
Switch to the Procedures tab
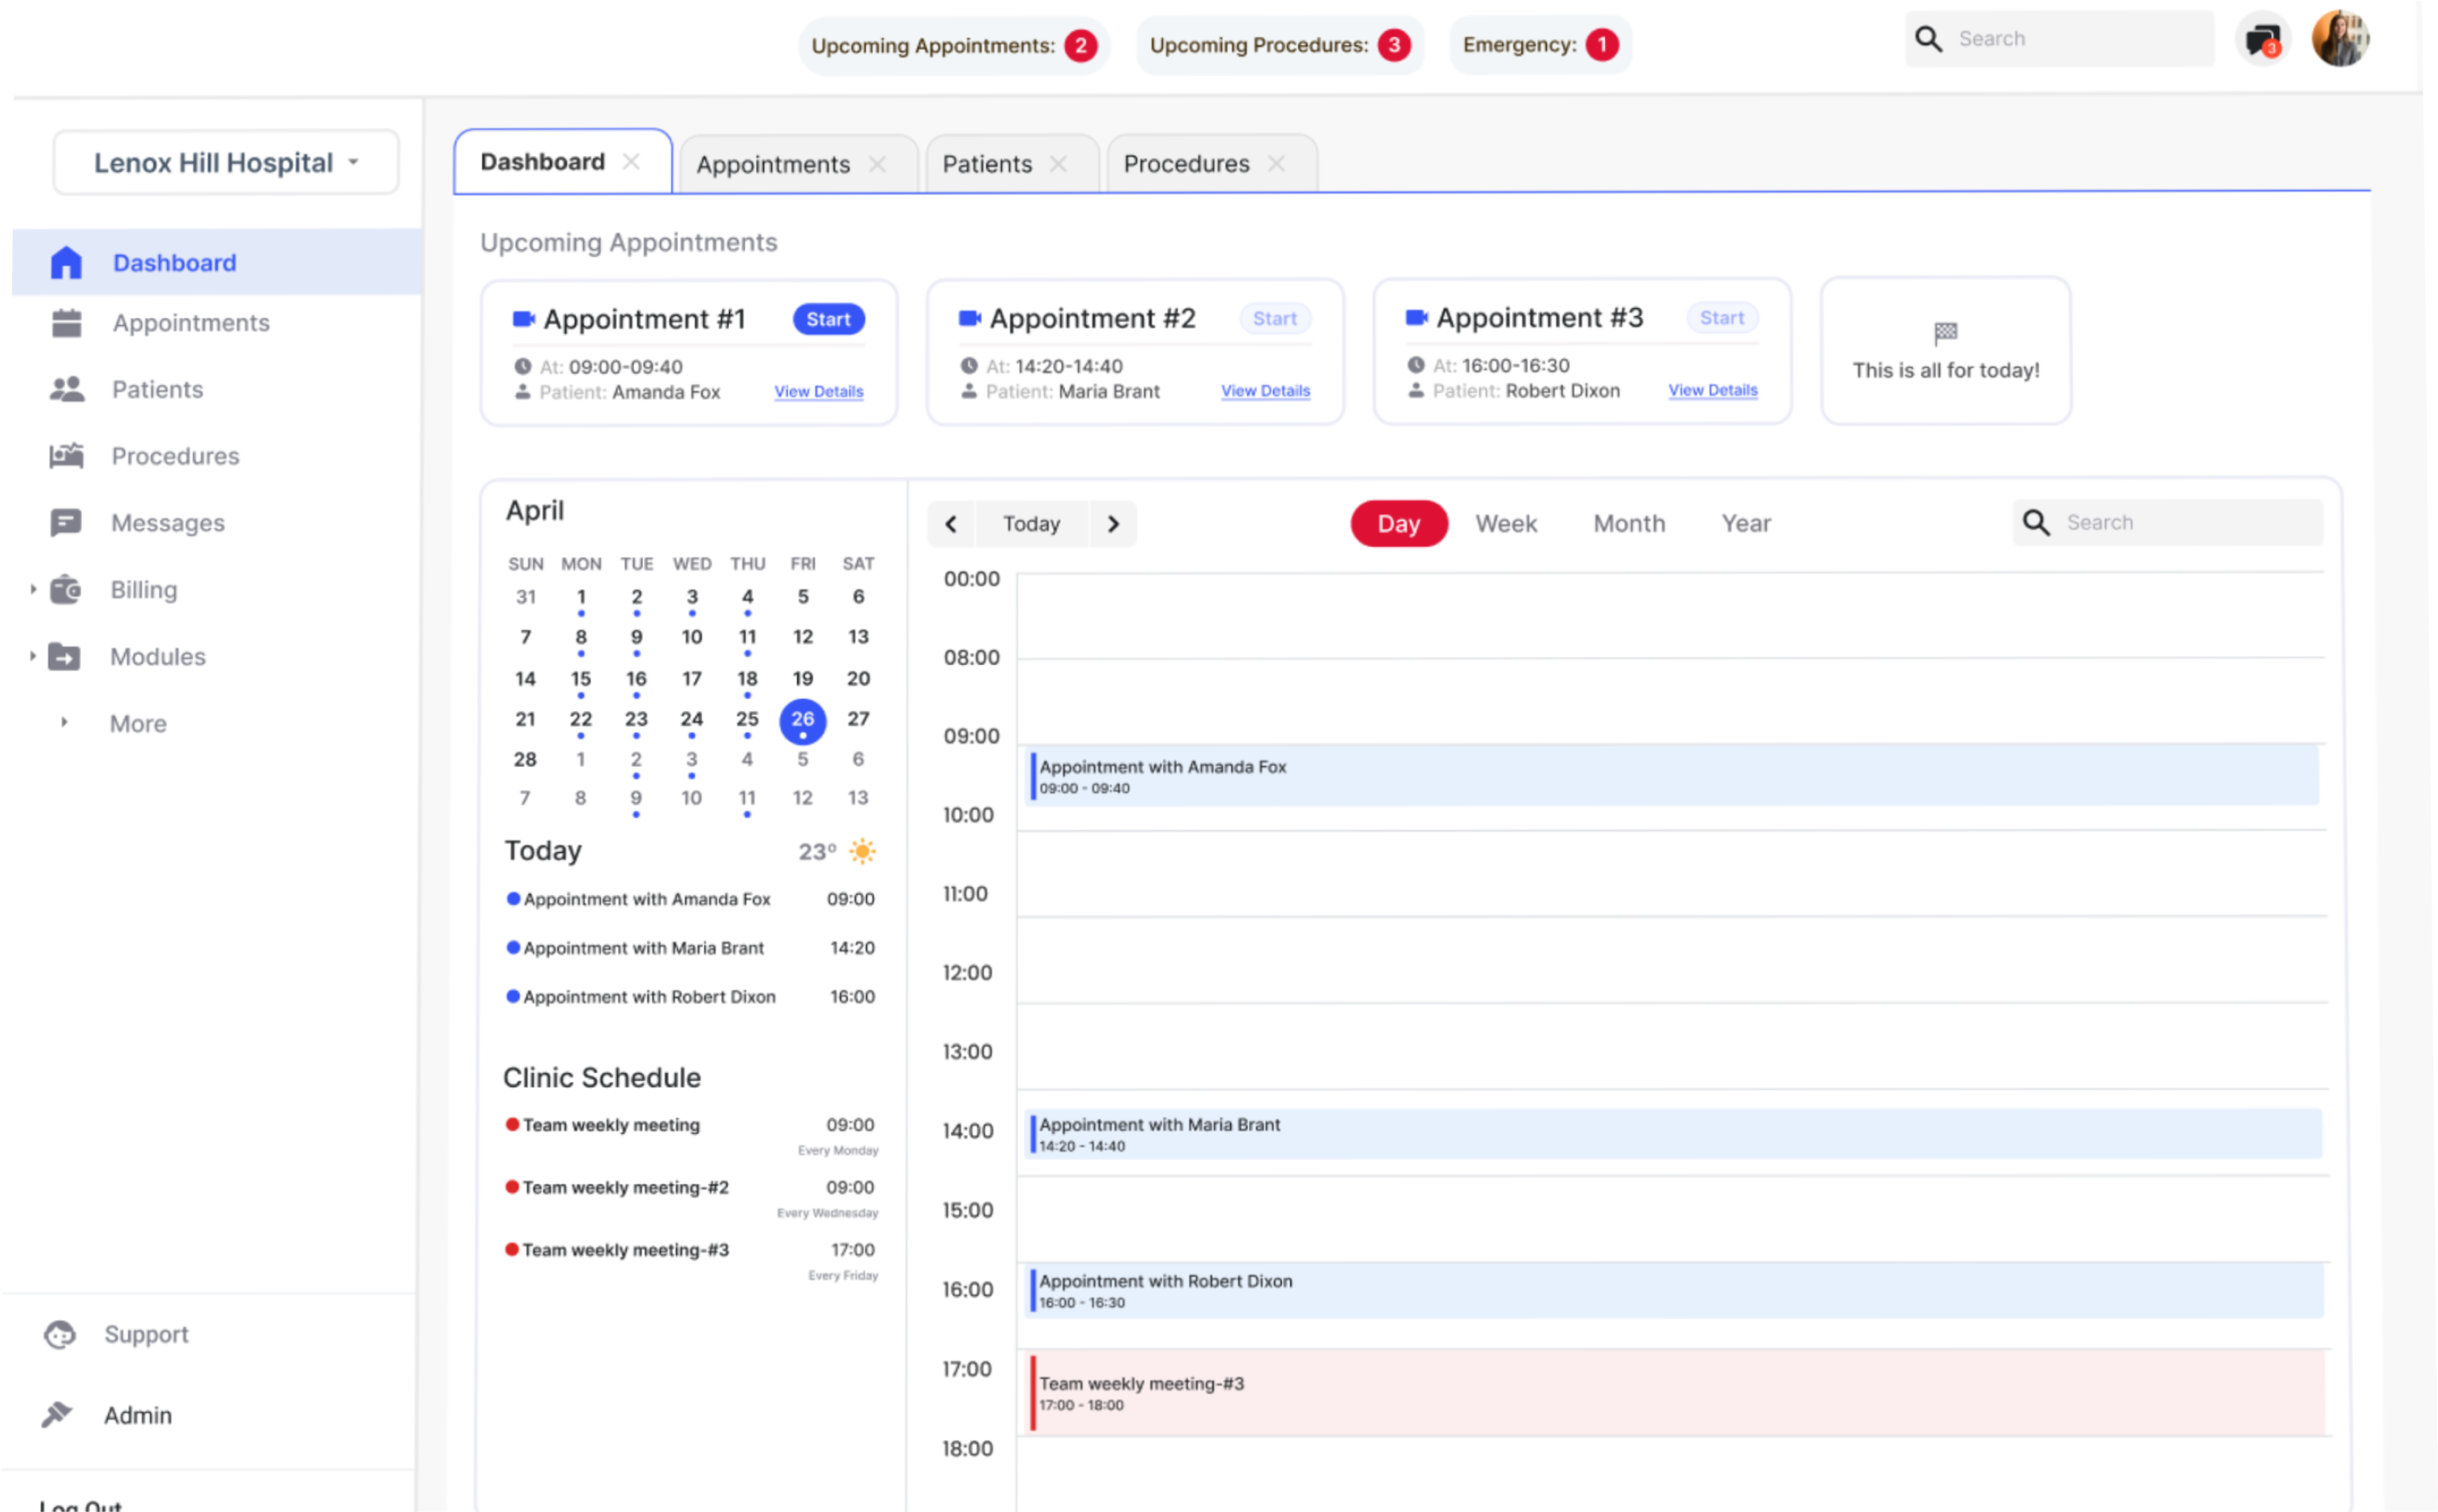pyautogui.click(x=1186, y=164)
